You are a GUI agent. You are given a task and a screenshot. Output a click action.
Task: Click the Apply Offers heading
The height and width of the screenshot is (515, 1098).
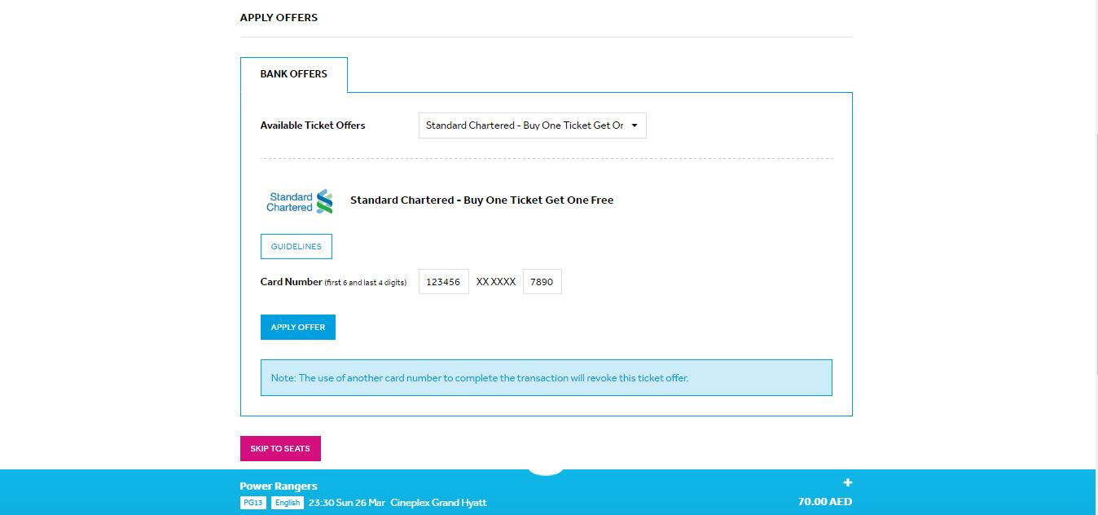(x=279, y=17)
